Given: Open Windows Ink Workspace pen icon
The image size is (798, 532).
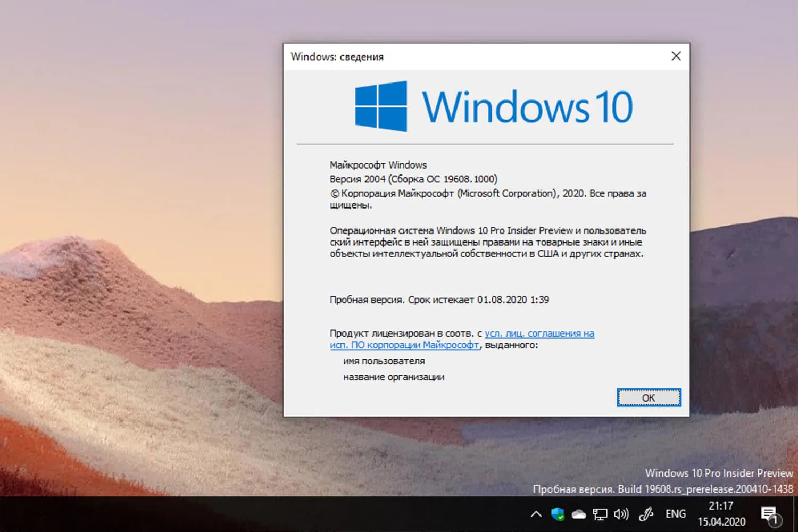Looking at the screenshot, I should 645,513.
